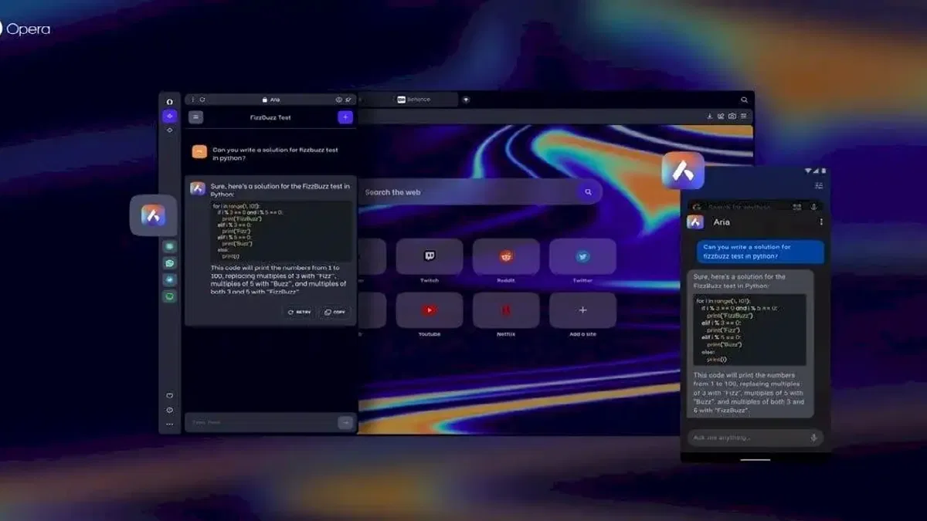
Task: Open a new tab with the plus button
Action: [466, 100]
